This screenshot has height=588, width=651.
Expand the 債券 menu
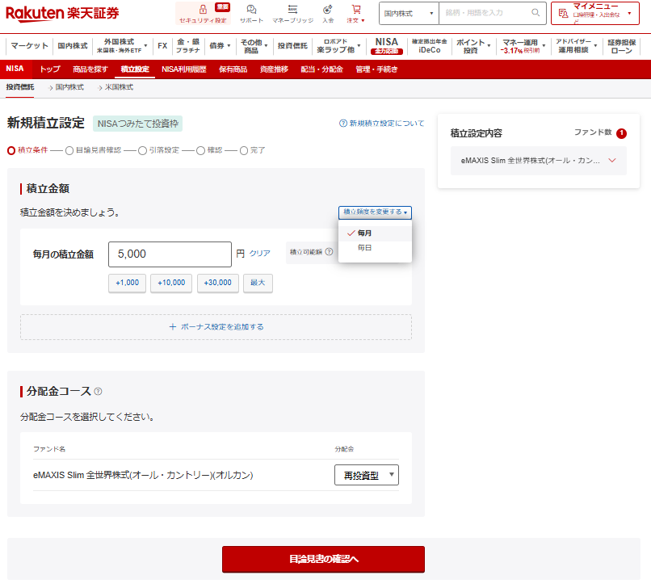[x=220, y=46]
